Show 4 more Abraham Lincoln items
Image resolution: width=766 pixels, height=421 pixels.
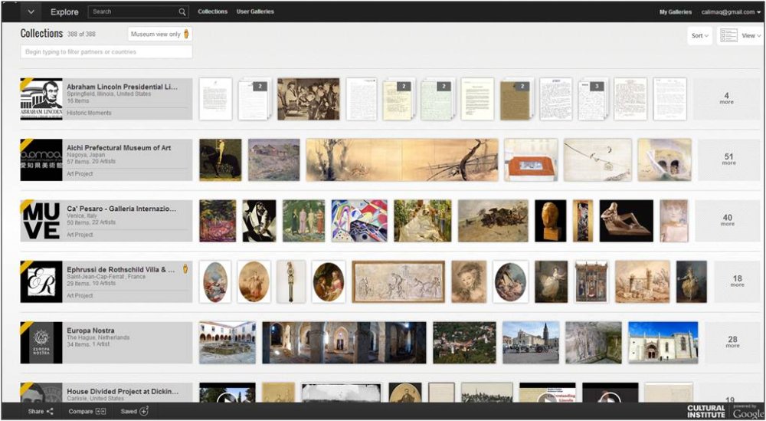coord(726,99)
